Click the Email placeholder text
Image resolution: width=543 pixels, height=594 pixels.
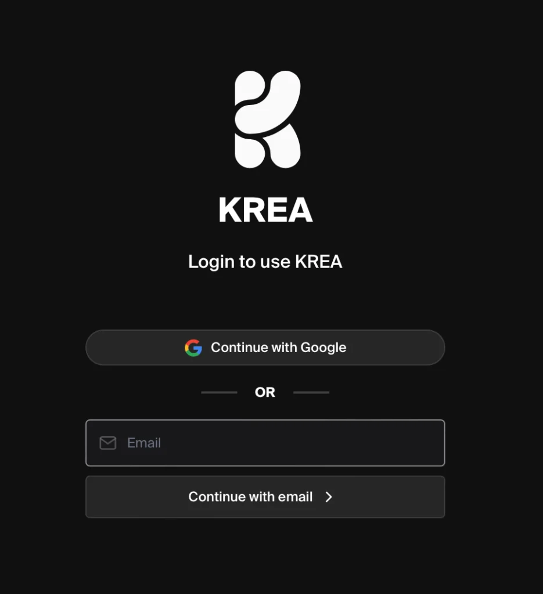pyautogui.click(x=144, y=443)
